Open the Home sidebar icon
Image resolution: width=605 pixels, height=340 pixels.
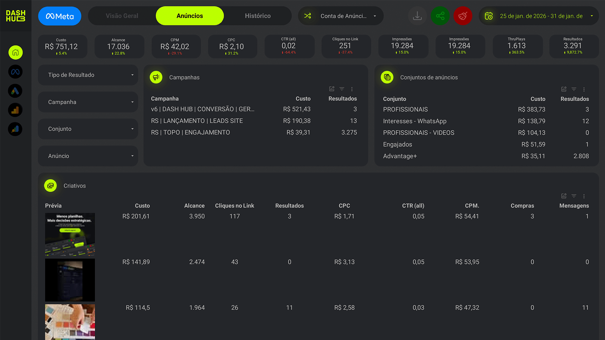[15, 53]
